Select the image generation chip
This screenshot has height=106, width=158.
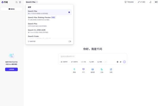pyautogui.click(x=100, y=62)
